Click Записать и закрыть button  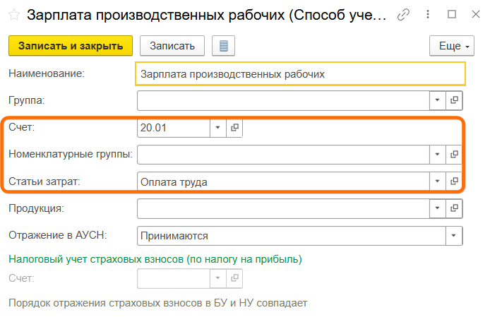coord(71,46)
